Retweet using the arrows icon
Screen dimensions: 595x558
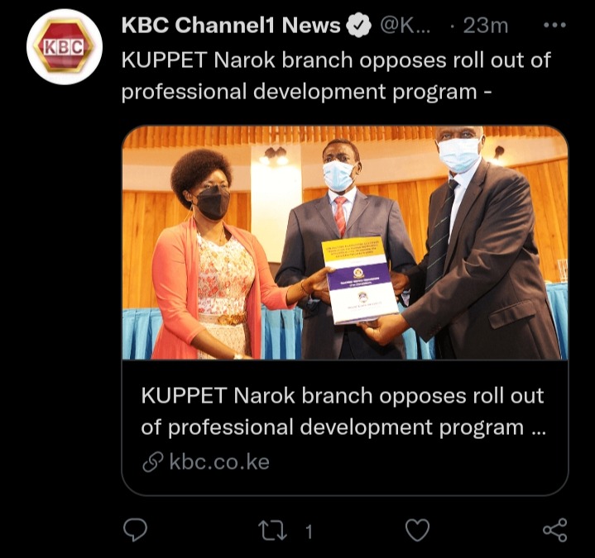272,531
